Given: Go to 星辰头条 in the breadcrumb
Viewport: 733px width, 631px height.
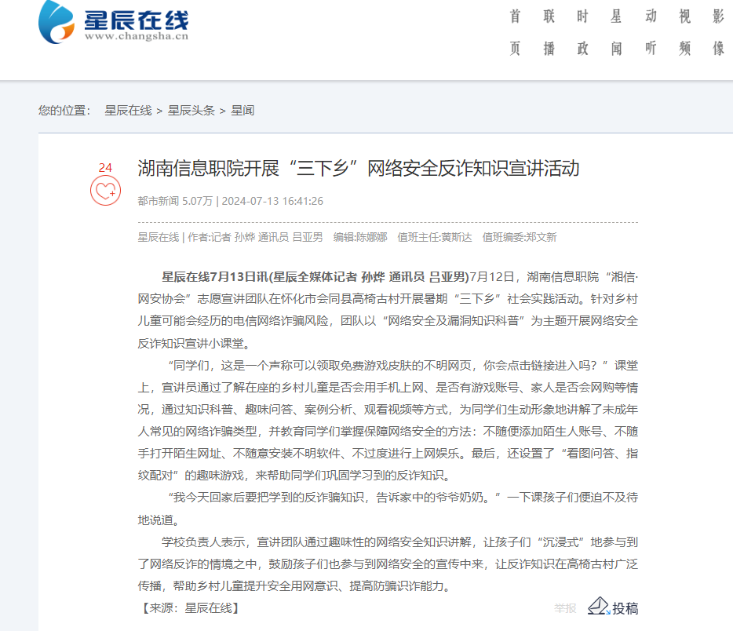Looking at the screenshot, I should pos(191,111).
